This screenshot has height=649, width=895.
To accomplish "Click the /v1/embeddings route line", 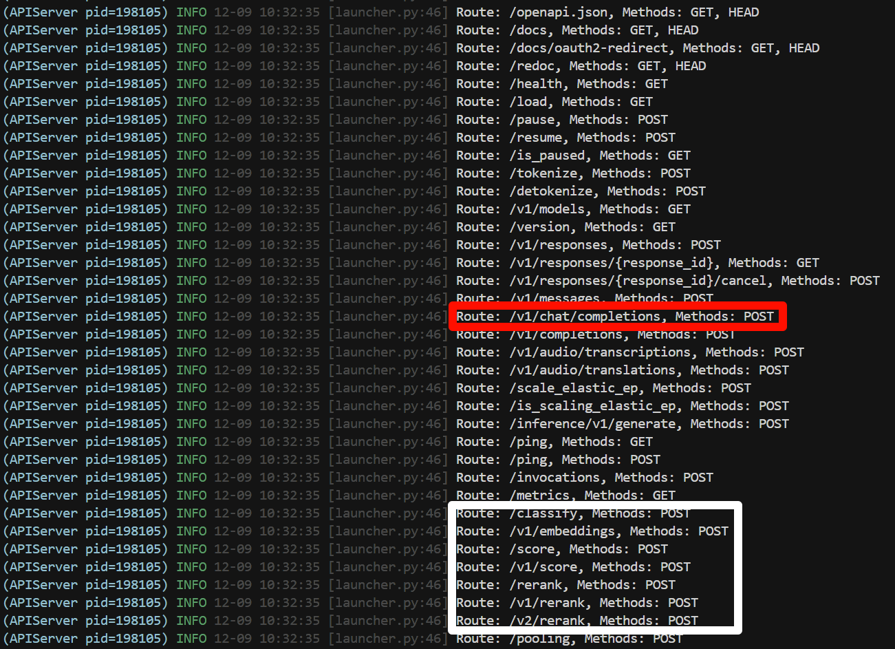I will [592, 531].
